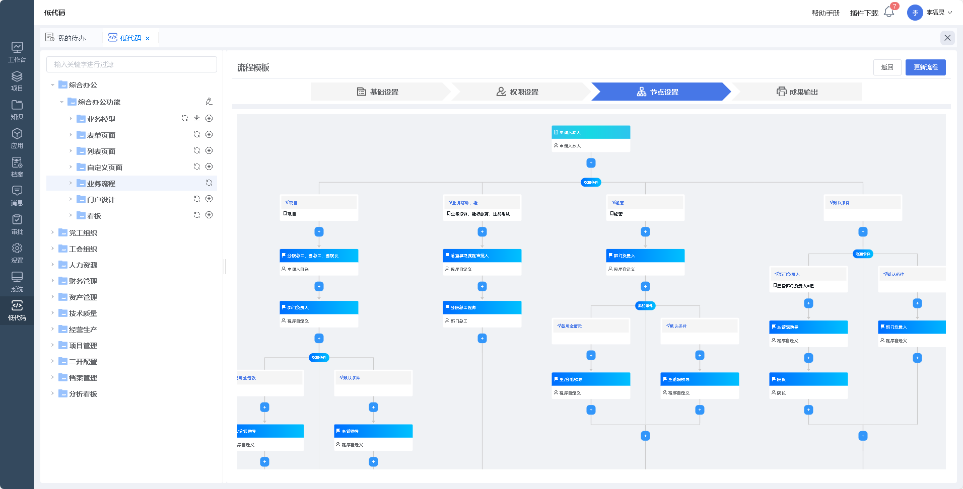This screenshot has height=489, width=963.
Task: Click the 更新流程 button
Action: 925,67
